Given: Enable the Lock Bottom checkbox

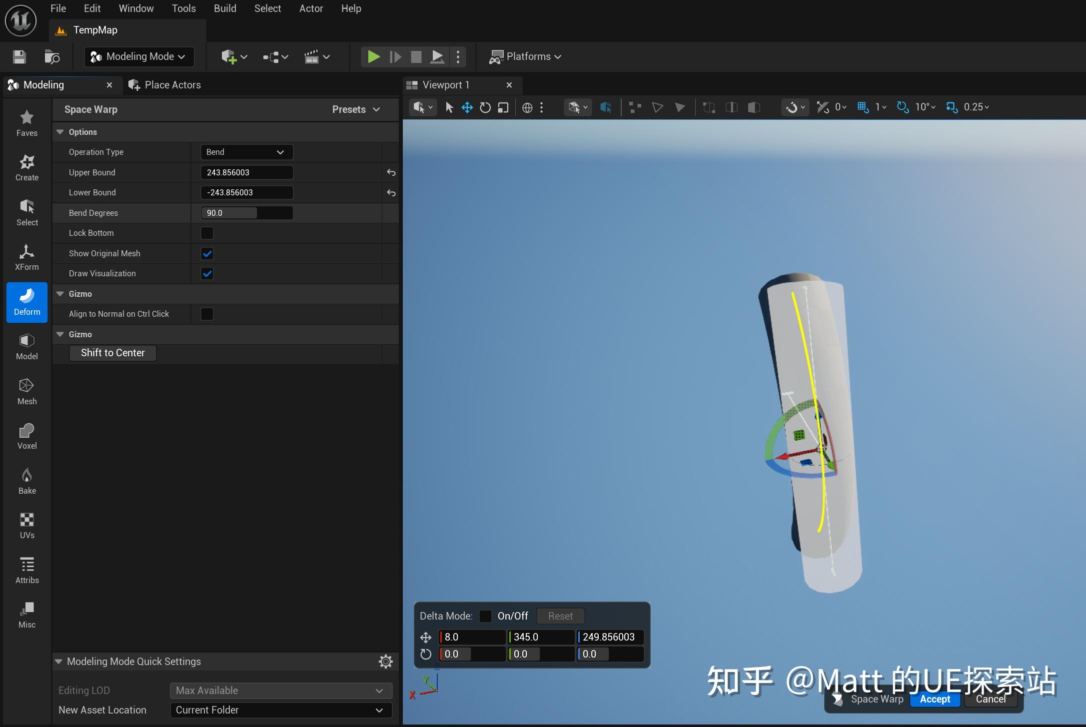Looking at the screenshot, I should (207, 233).
